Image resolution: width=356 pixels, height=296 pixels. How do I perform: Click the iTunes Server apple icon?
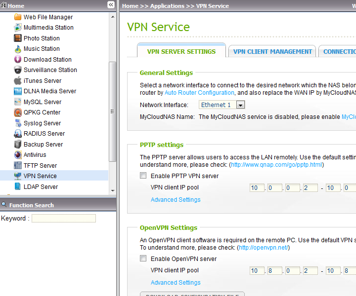(x=18, y=81)
